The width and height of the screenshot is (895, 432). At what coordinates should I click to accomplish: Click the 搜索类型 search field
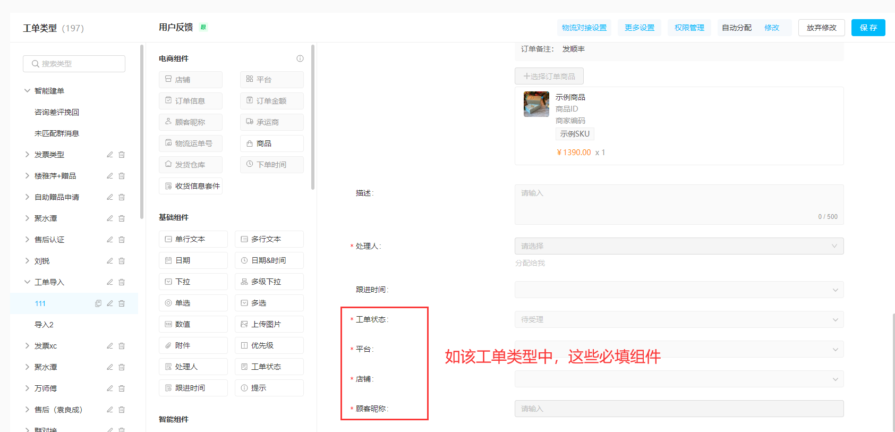(x=74, y=64)
